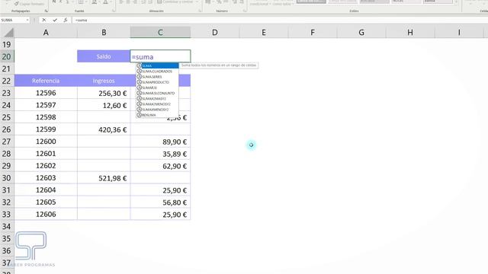The height and width of the screenshot is (274, 488).
Task: Click the Referencia header cell
Action: 46,81
